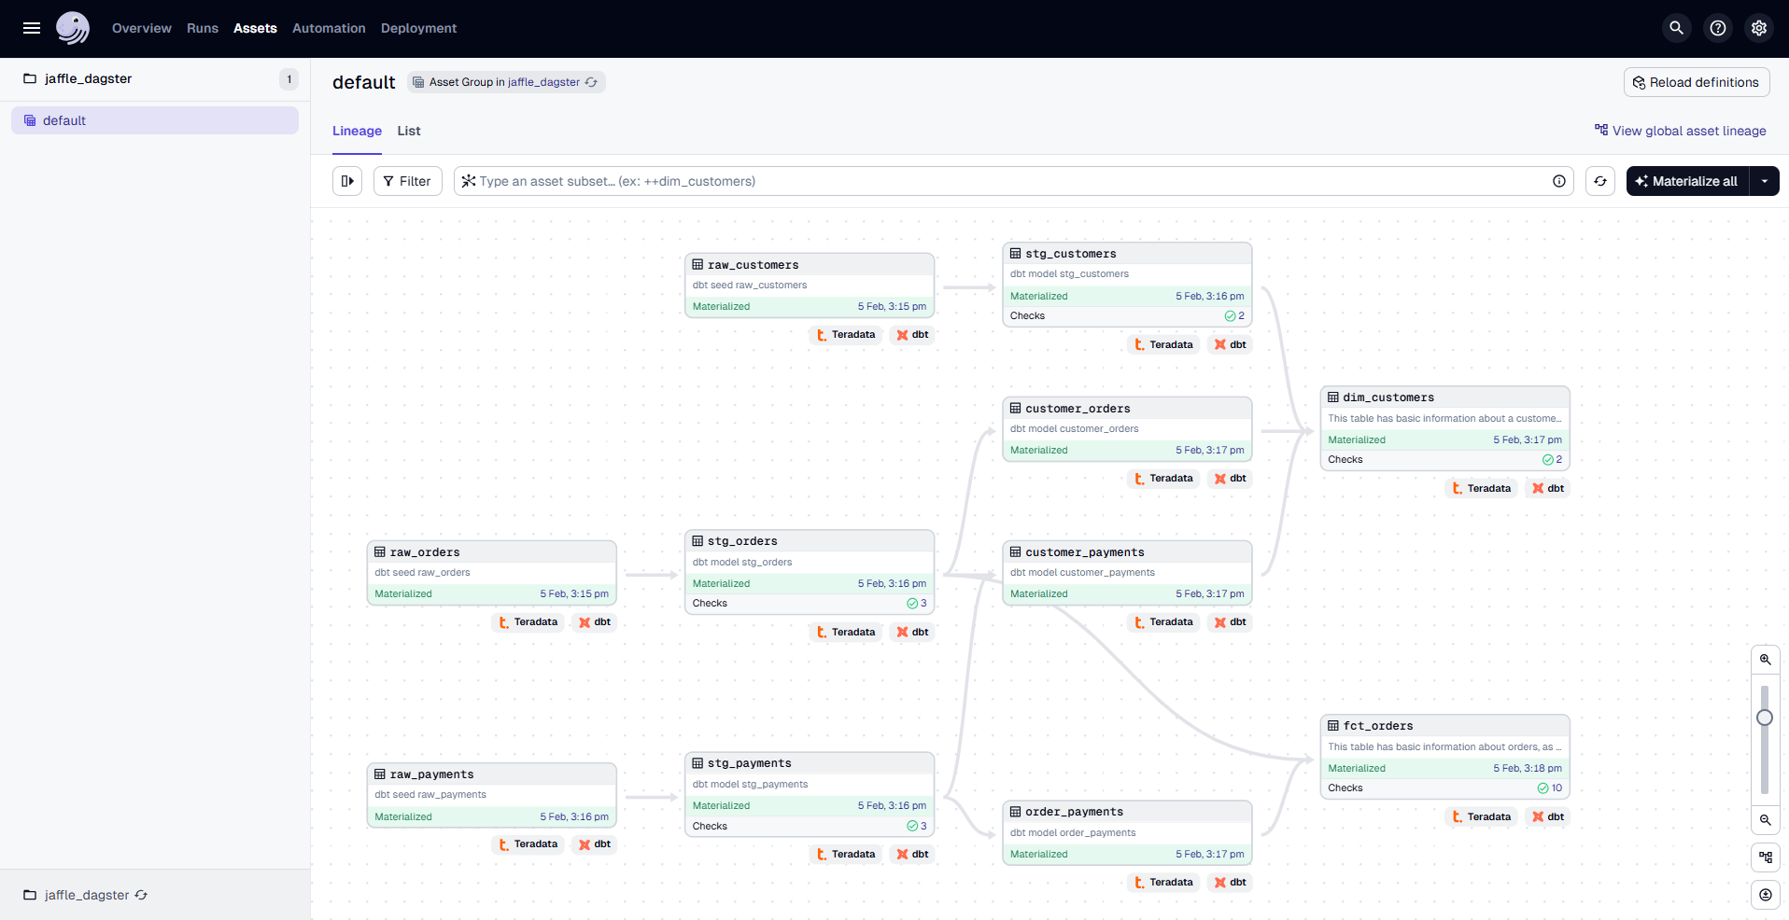Viewport: 1789px width, 920px height.
Task: Click raw_payments materialization time 5 Feb, 3:16 pm
Action: tap(574, 817)
